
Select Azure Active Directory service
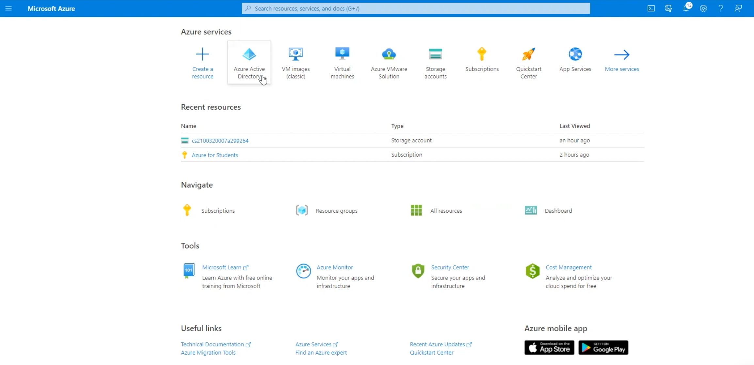[249, 62]
